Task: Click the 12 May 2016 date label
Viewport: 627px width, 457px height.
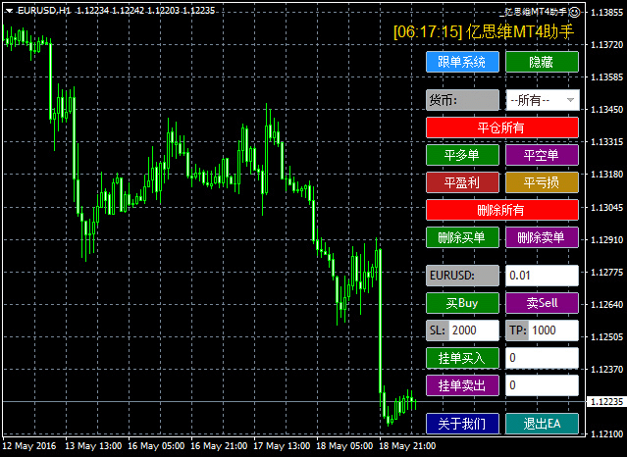Action: click(29, 446)
